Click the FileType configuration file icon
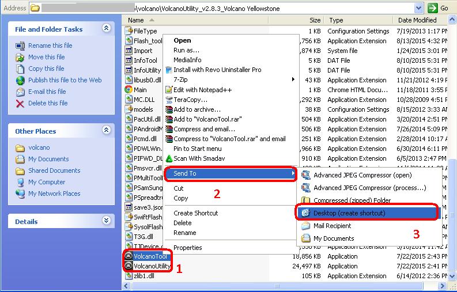The width and height of the screenshot is (457, 292). [129, 31]
